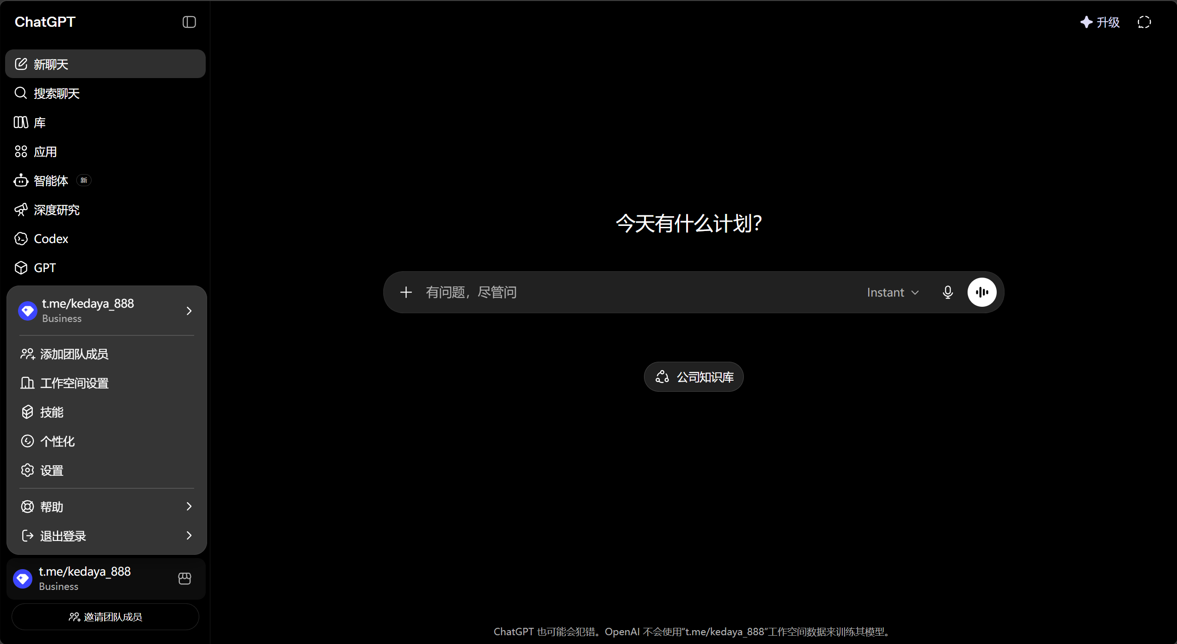Open Personalization (个性化)
The image size is (1177, 644).
(106, 442)
